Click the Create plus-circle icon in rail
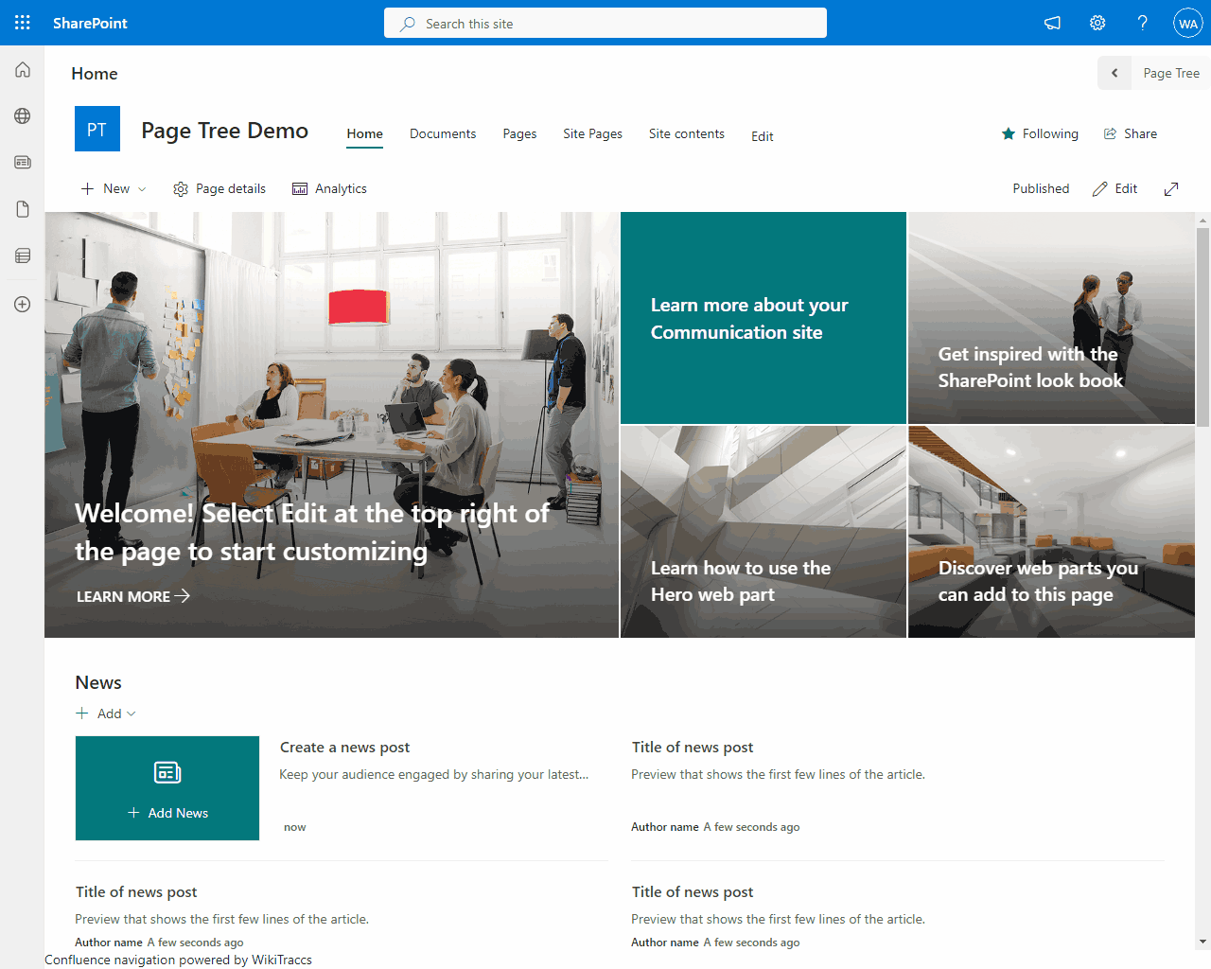 pos(23,304)
